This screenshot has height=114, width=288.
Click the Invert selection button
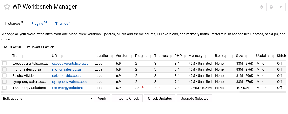click(x=41, y=47)
